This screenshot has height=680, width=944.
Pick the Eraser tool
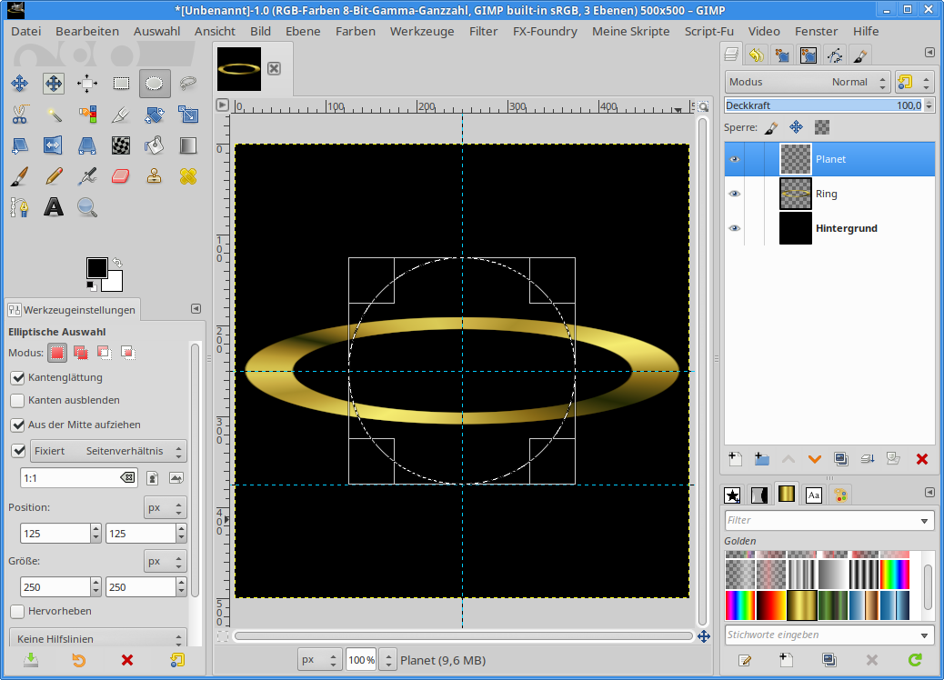[x=121, y=176]
